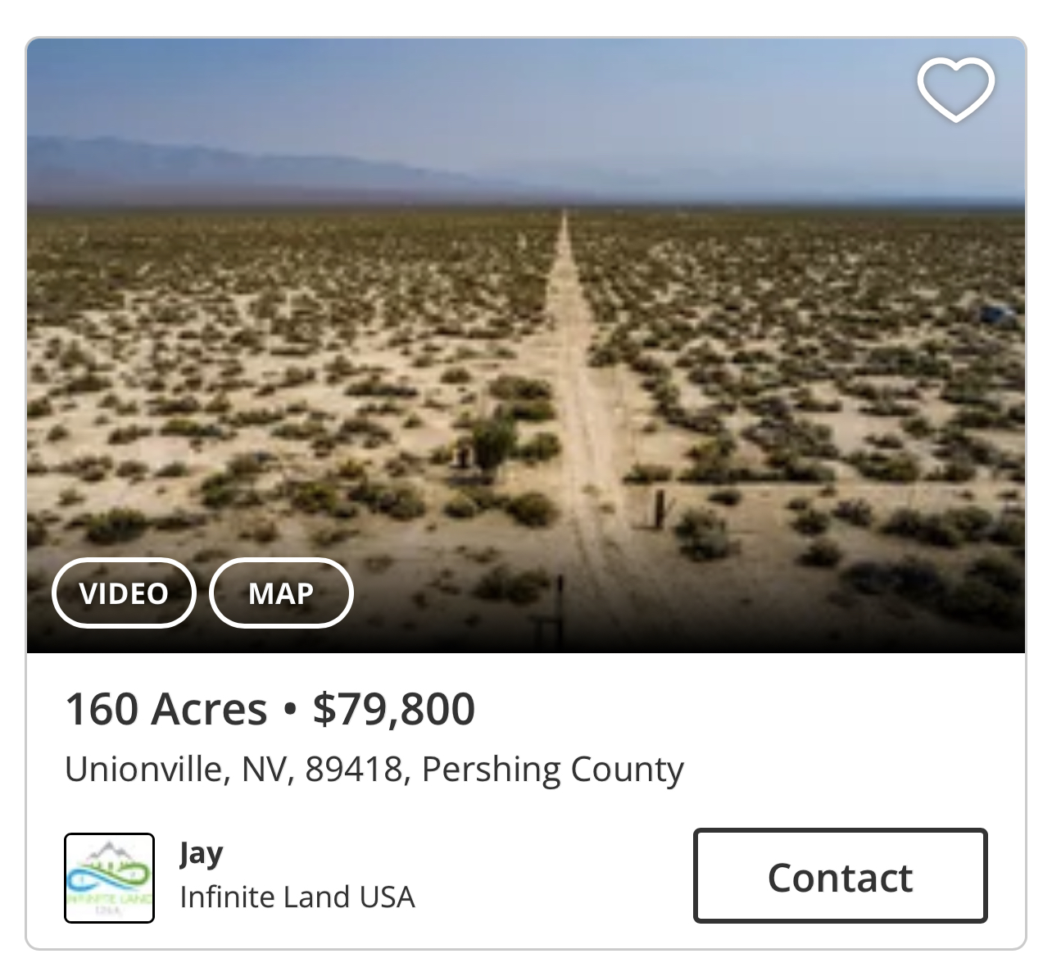1052x972 pixels.
Task: Click the $79,800 price text
Action: click(x=394, y=709)
